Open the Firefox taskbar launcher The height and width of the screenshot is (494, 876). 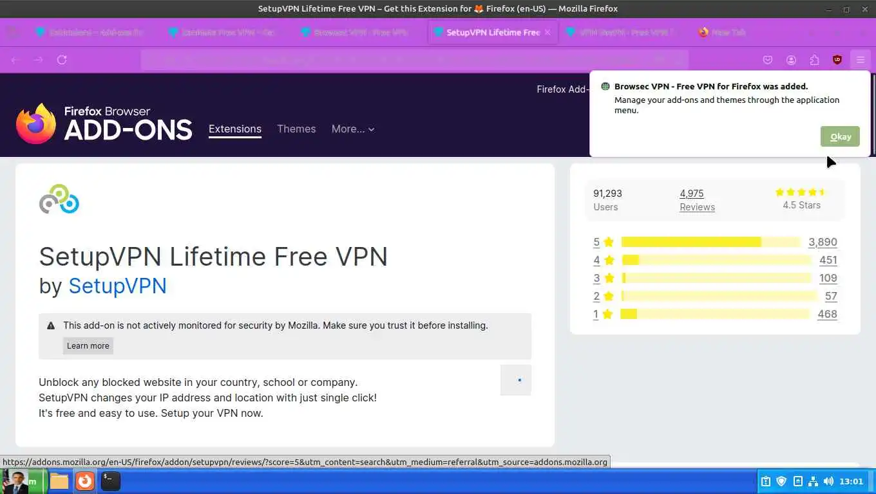tap(85, 480)
